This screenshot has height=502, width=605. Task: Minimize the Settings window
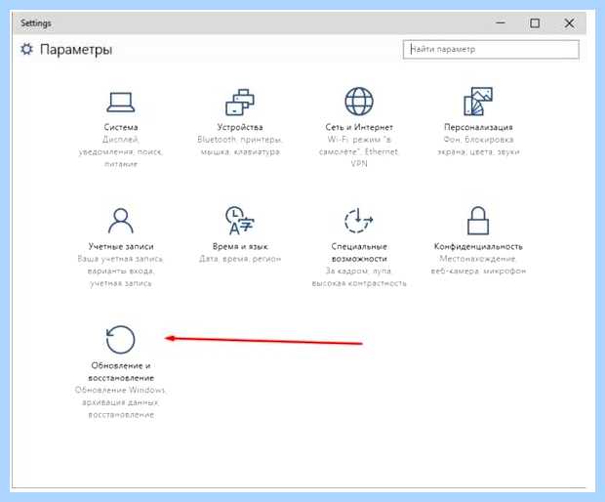tap(501, 23)
